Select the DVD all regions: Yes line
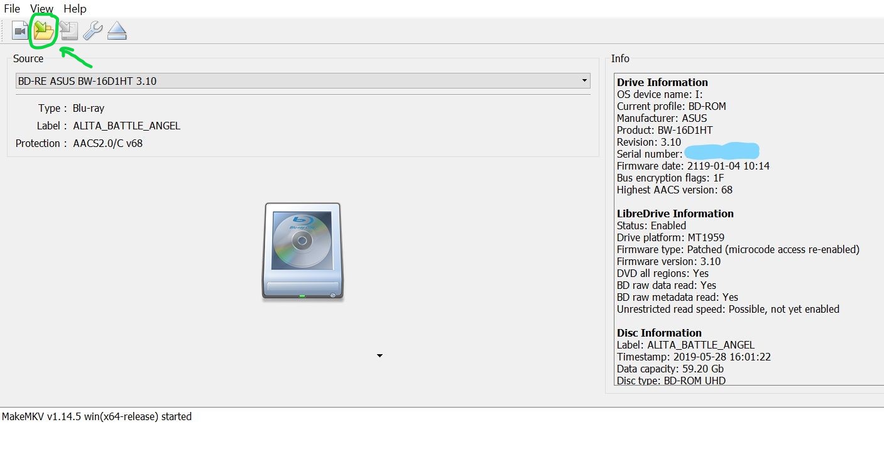Image resolution: width=884 pixels, height=471 pixels. (663, 273)
